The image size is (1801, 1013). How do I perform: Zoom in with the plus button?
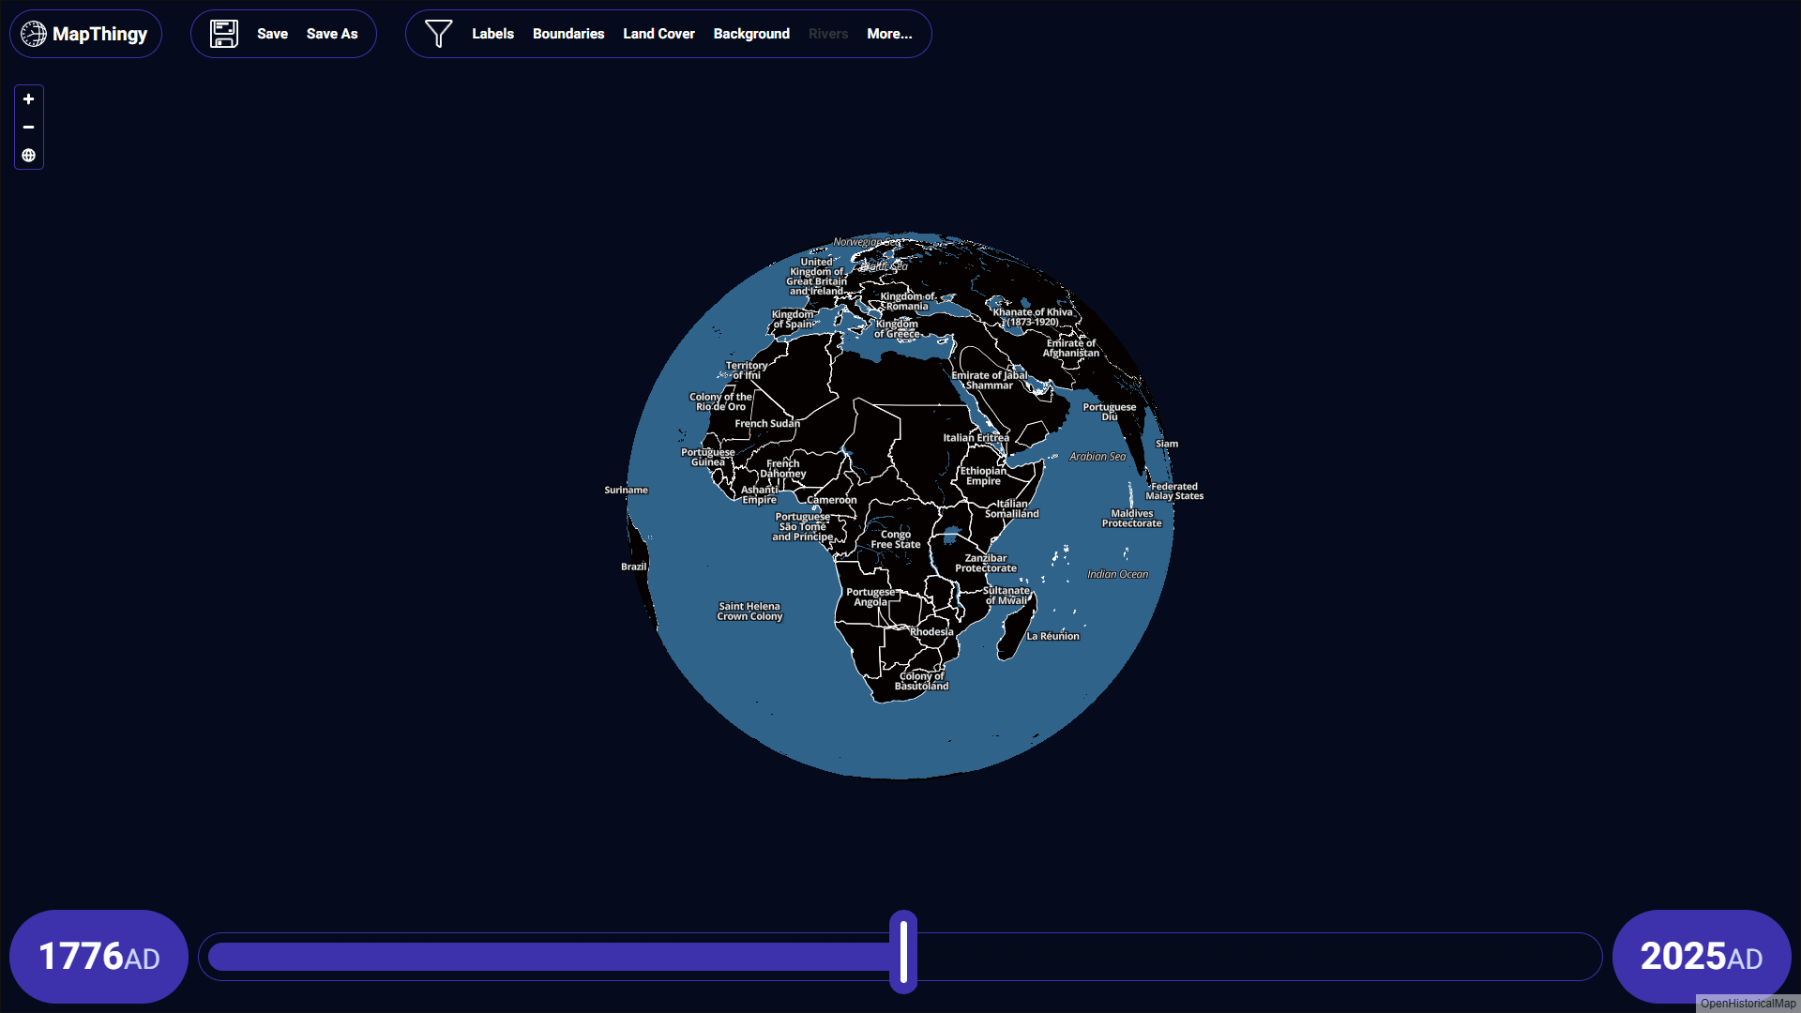point(29,99)
